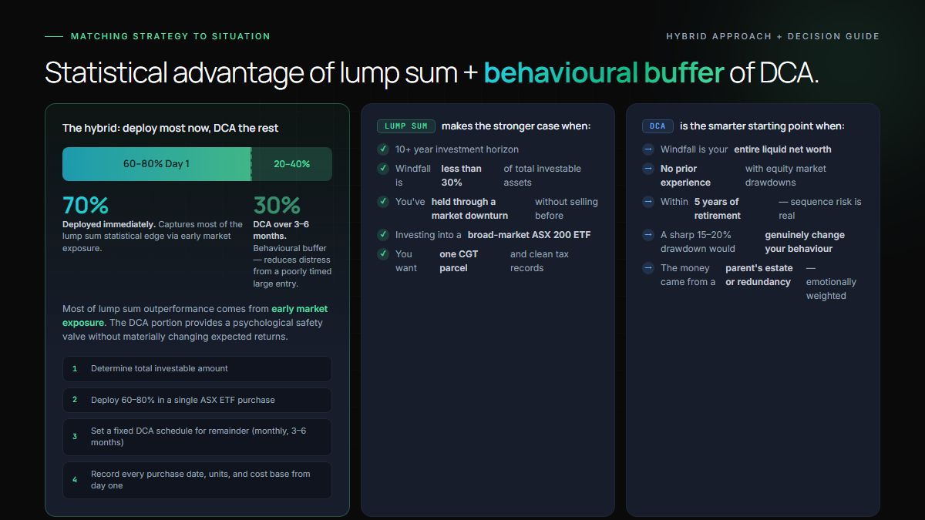Click the arrow icon beside 'entire liquid net worth'
Image resolution: width=925 pixels, height=520 pixels.
648,149
